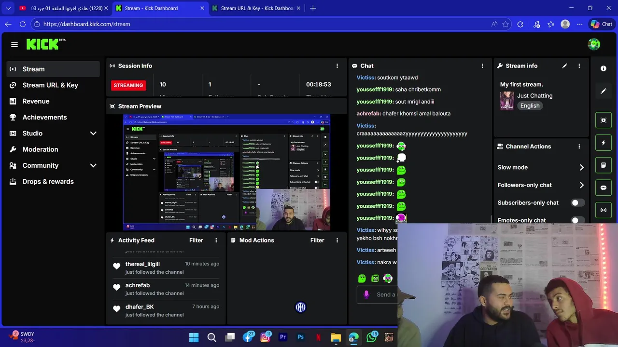Open Photoshop from taskbar
This screenshot has width=618, height=347.
point(300,337)
